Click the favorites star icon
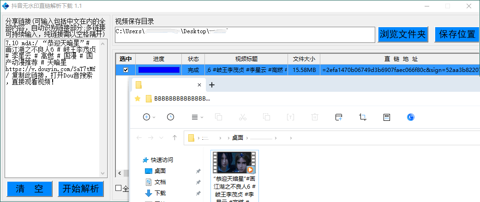 point(137,98)
